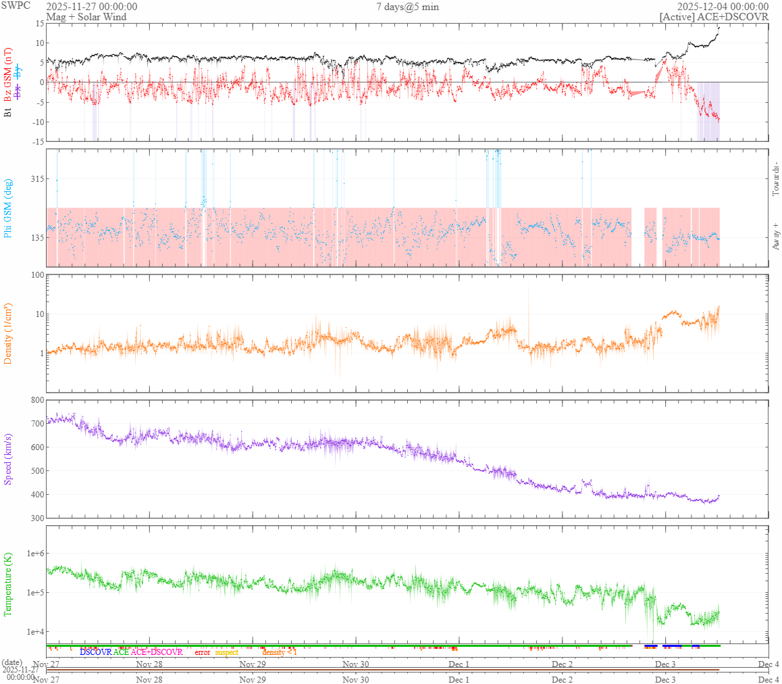Click the SWPC label in the header
The height and width of the screenshot is (684, 782).
16,5
